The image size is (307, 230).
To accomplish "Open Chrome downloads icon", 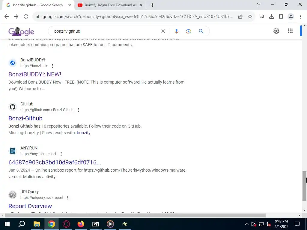I will coord(272,17).
